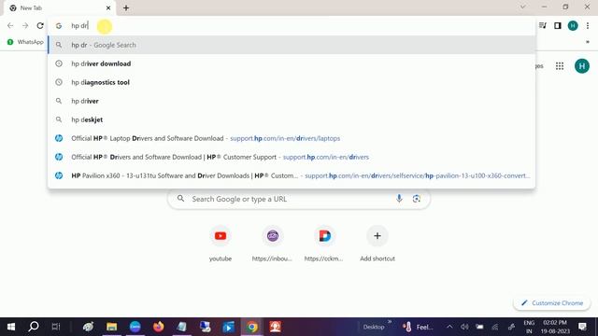Open the volume control in tray
Viewport: 598px width, 336px height.
tap(464, 327)
